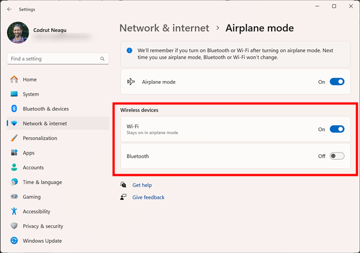Click the Give feedback link
The height and width of the screenshot is (253, 360).
148,198
